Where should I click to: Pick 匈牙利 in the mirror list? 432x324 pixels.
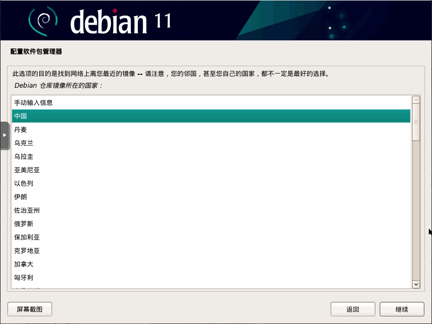pos(211,278)
